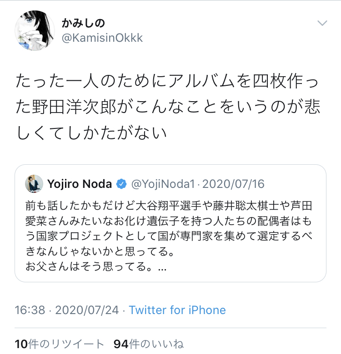View the 10件のリツイート list
Viewport: 341px width, 354px height.
click(60, 344)
